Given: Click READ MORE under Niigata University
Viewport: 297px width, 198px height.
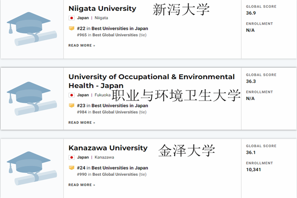Looking at the screenshot, I should [82, 46].
